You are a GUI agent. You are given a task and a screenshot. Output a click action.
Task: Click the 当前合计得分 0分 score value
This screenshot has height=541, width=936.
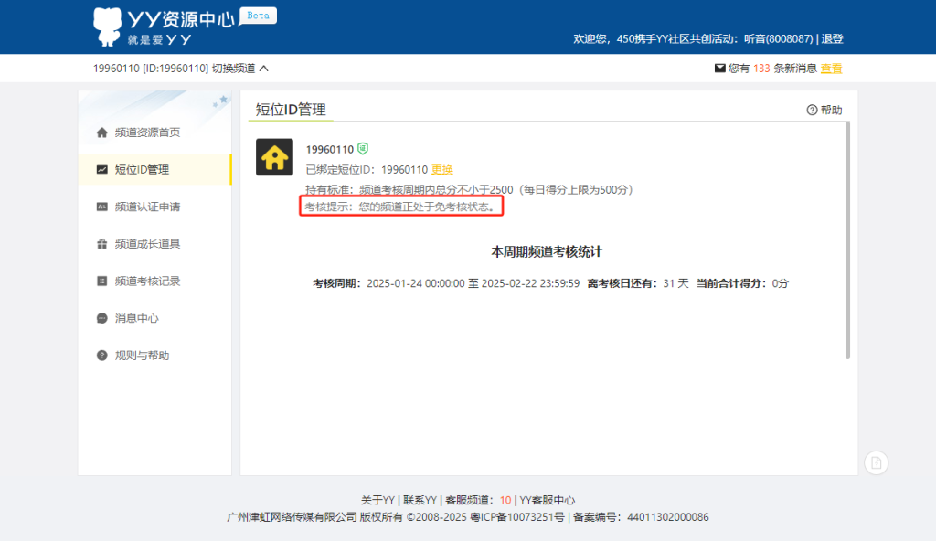[x=781, y=283]
